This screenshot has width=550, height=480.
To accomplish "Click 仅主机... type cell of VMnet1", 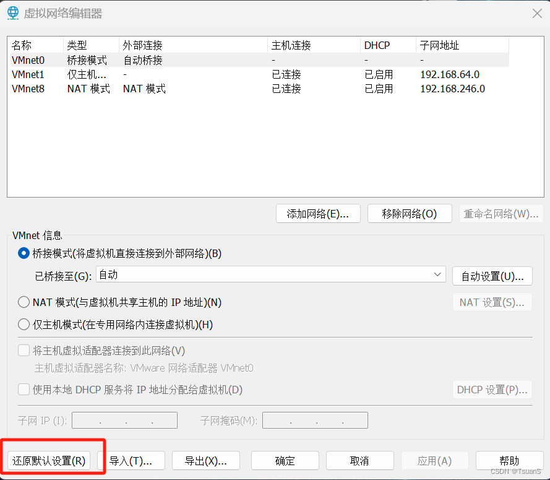I will (87, 74).
